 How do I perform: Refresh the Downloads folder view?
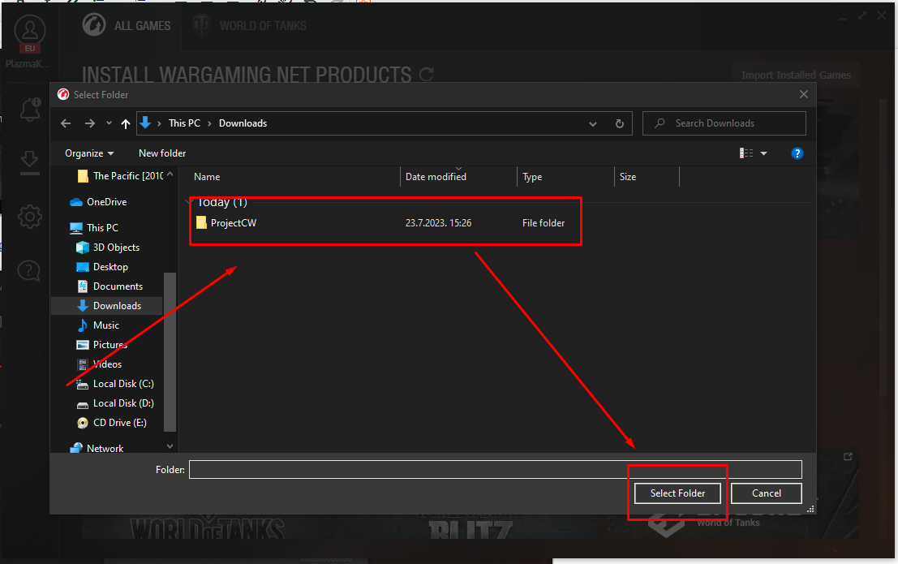[x=619, y=123]
